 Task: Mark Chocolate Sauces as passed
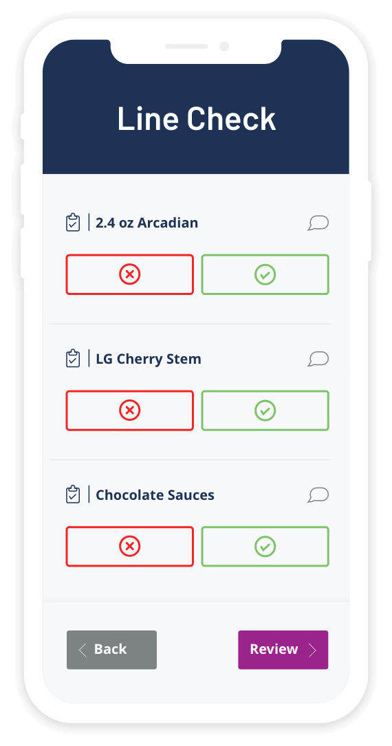(x=265, y=547)
